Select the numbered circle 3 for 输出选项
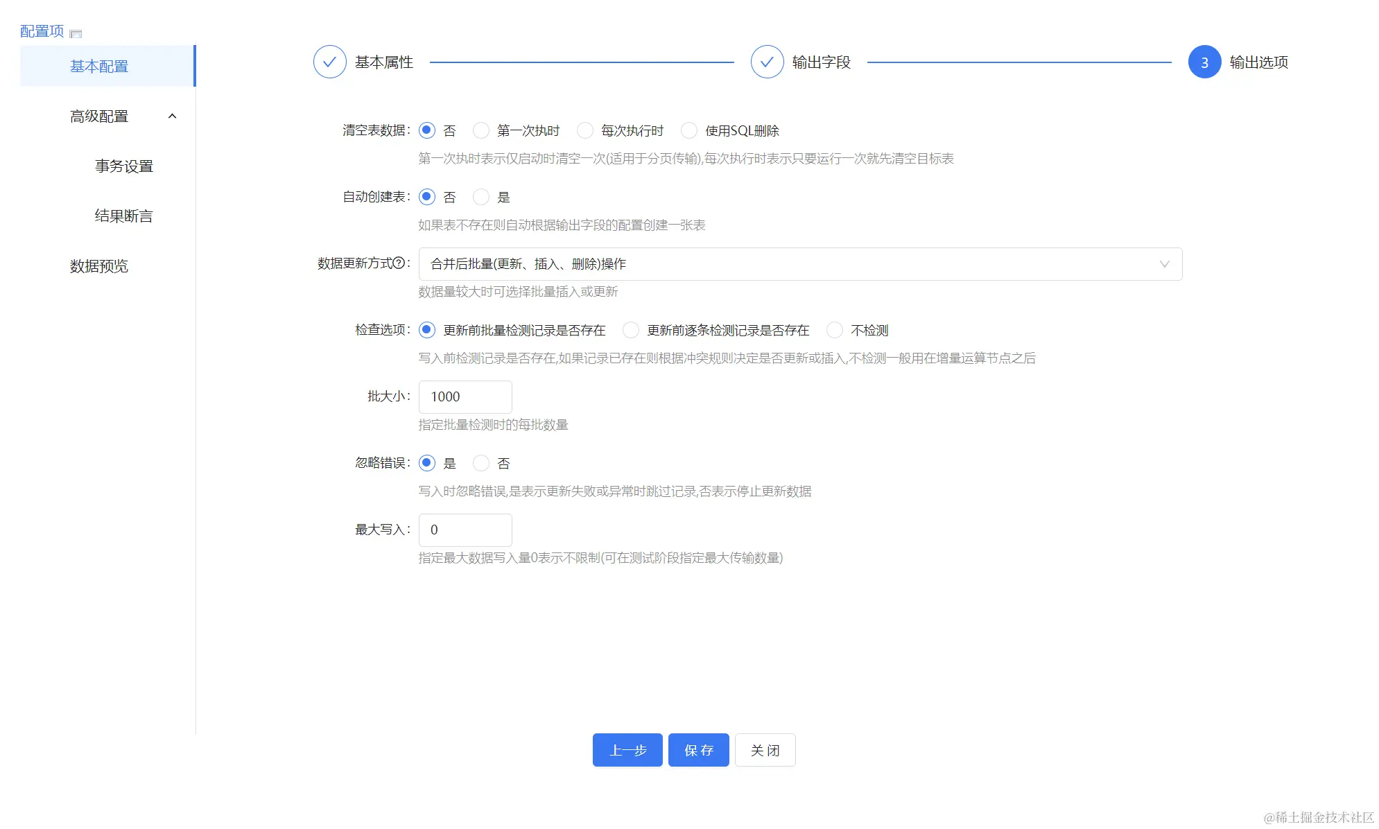Screen dimensions: 1379x829 [x=1204, y=62]
